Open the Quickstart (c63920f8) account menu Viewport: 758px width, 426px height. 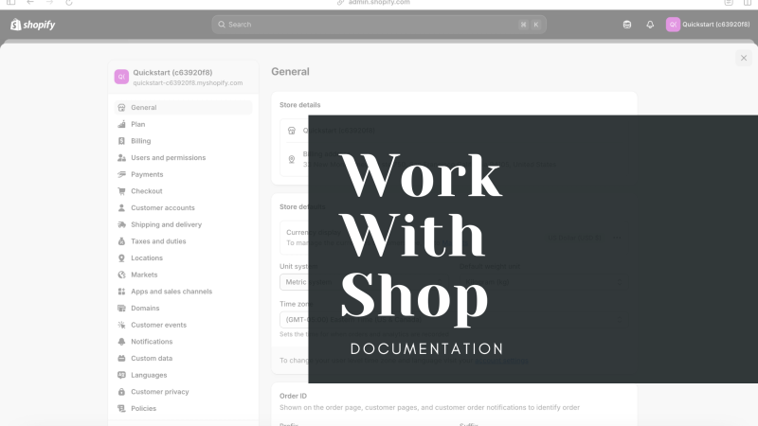pos(708,25)
